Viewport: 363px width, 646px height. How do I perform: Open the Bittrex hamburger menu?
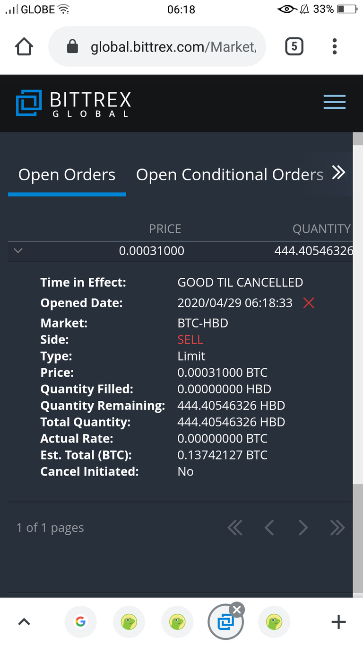pos(334,102)
